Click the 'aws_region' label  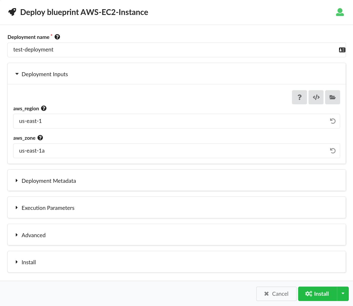26,108
